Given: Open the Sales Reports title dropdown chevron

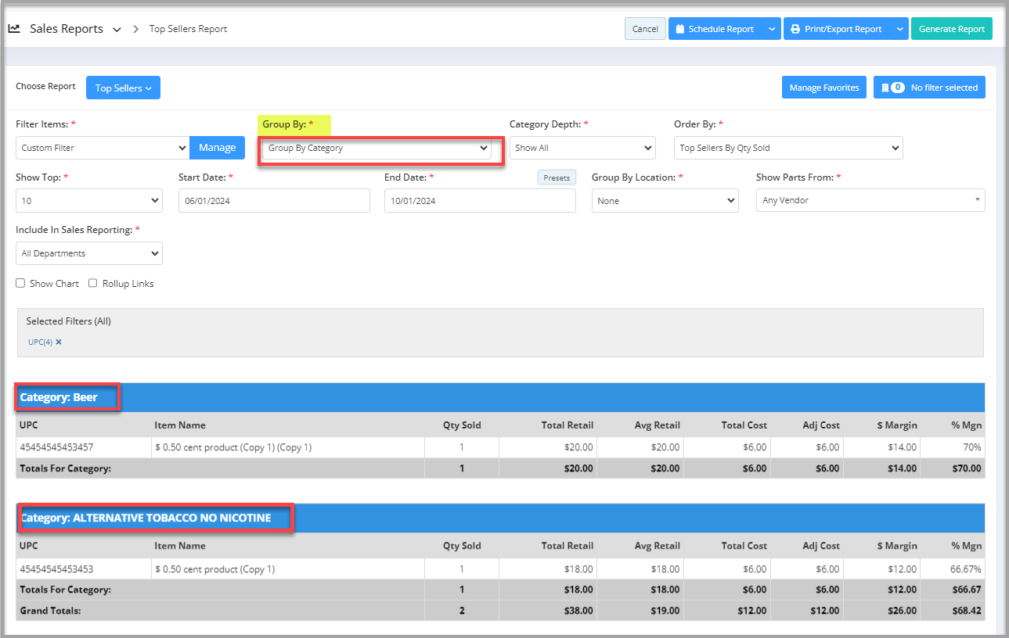Looking at the screenshot, I should point(117,30).
